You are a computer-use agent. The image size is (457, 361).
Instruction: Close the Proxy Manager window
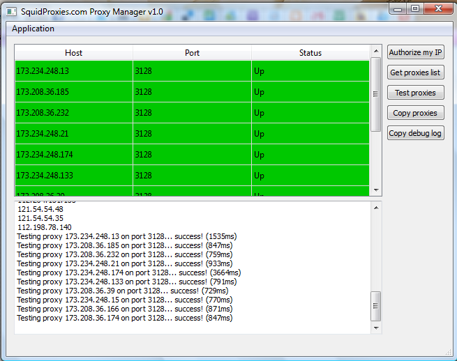(438, 9)
